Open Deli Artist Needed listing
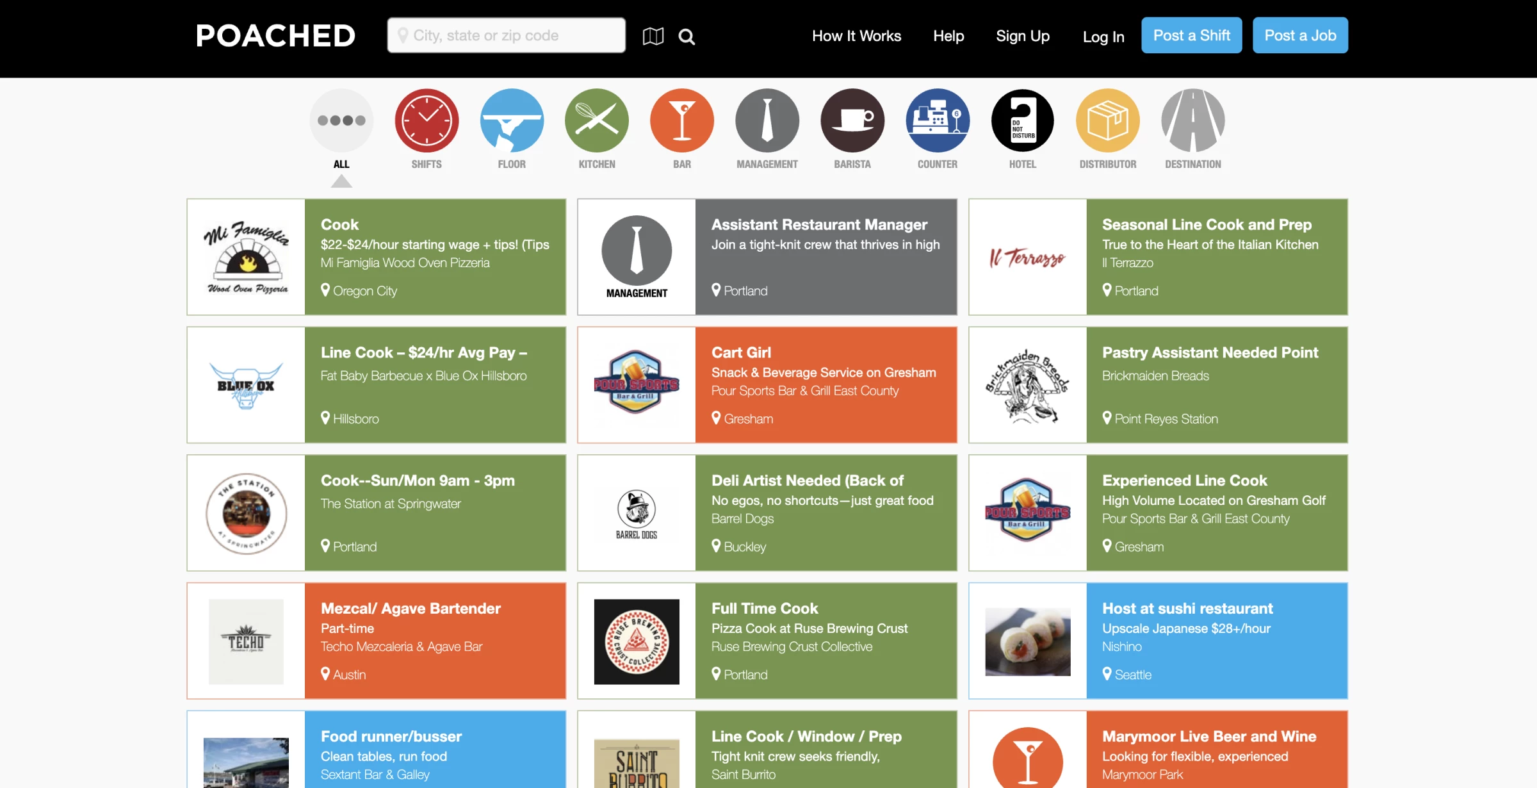Viewport: 1537px width, 788px height. (x=807, y=481)
